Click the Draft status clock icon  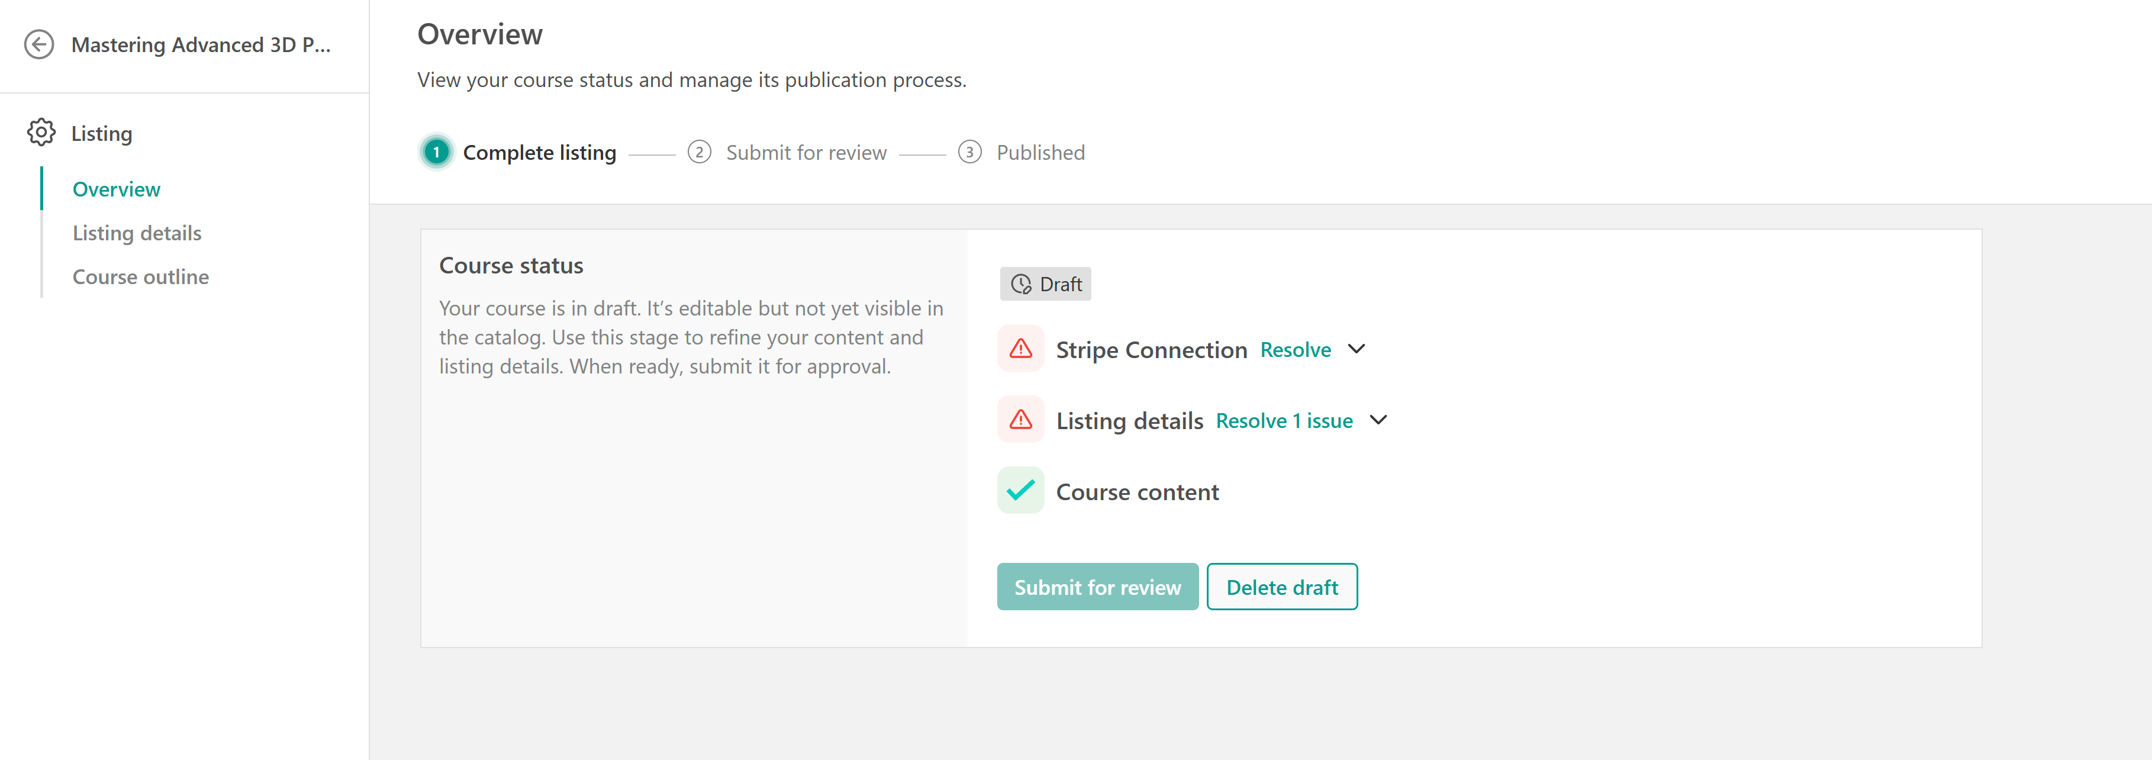[1021, 285]
